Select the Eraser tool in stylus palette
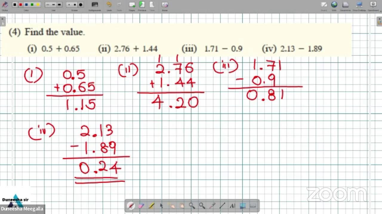Viewport: 382px width, 214px height. [141, 206]
